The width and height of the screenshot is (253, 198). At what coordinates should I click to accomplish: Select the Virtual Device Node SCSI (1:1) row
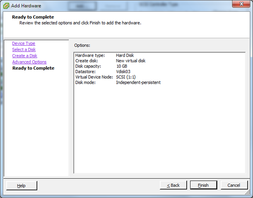pyautogui.click(x=108, y=77)
